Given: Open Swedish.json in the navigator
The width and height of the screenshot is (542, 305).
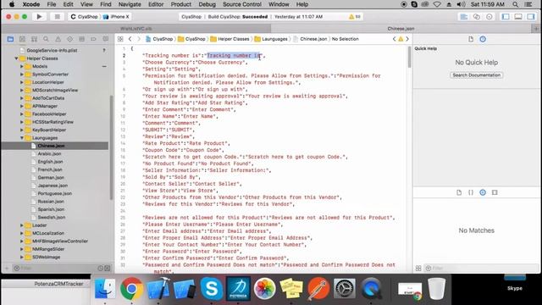Looking at the screenshot, I should (52, 218).
